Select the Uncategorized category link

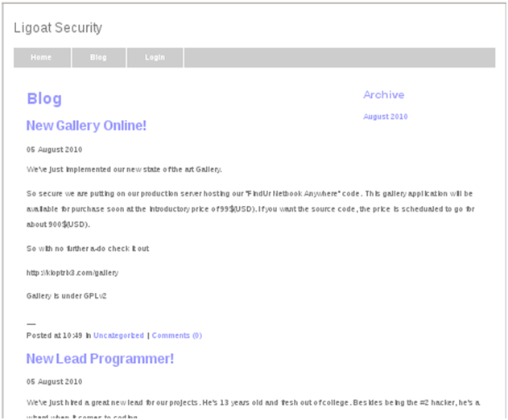pyautogui.click(x=118, y=336)
